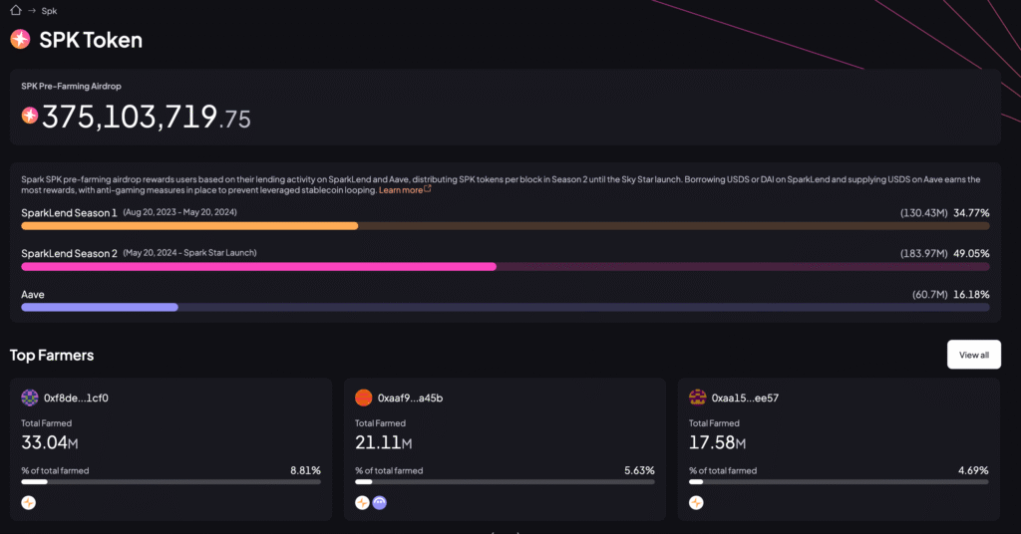Open farmer address 0xaa15...ee57
The width and height of the screenshot is (1021, 534).
[x=745, y=399]
